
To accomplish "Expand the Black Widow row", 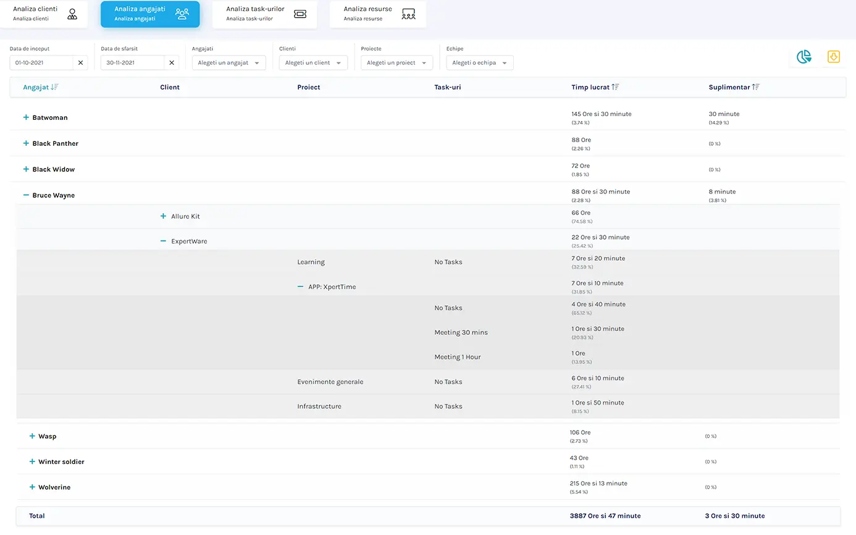I will pyautogui.click(x=26, y=169).
